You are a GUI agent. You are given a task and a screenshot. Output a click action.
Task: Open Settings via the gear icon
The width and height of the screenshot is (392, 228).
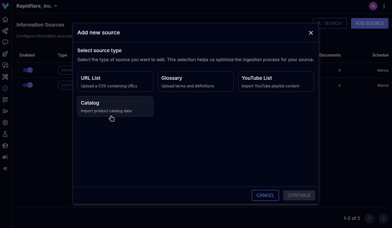click(5, 123)
